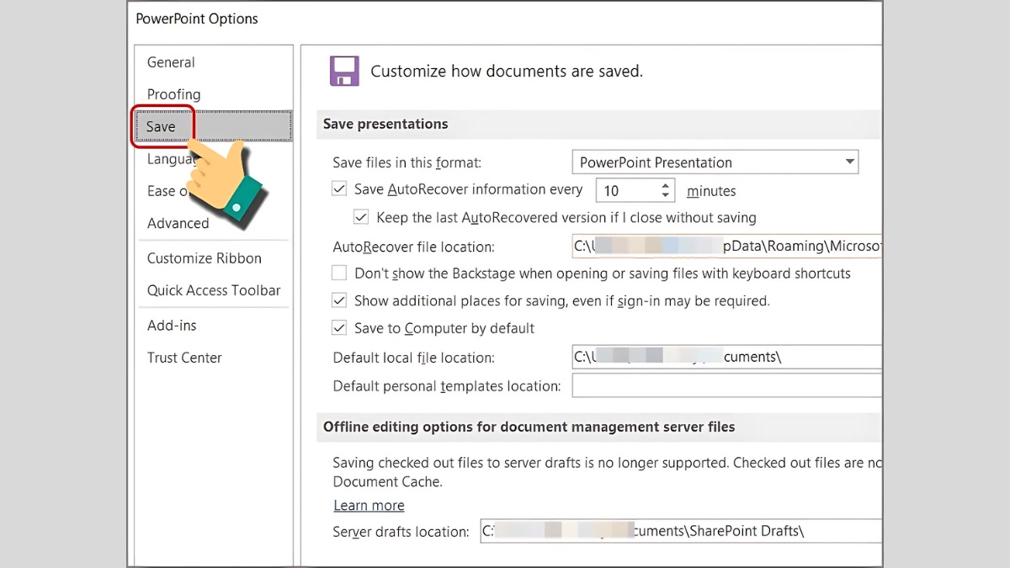1010x568 pixels.
Task: Toggle Save to Computer by default checkbox
Action: [x=339, y=328]
